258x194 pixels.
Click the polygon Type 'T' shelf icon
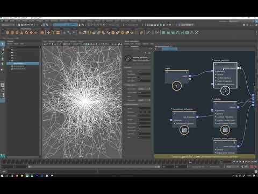tap(53, 32)
